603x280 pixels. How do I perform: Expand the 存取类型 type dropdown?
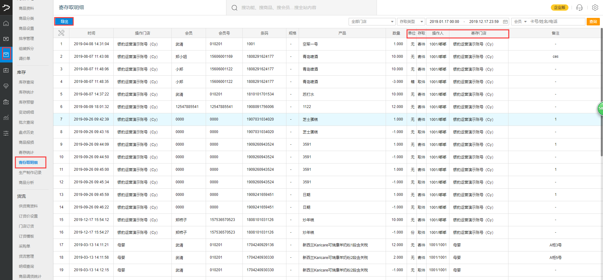click(x=411, y=22)
